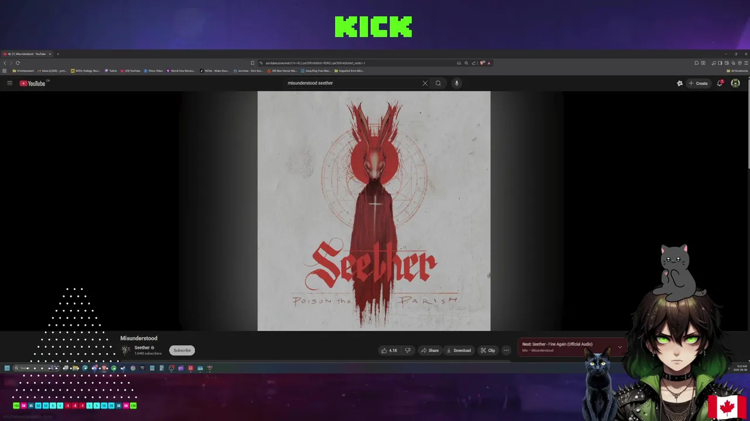This screenshot has width=750, height=421.
Task: Go forward in browser history
Action: pos(11,63)
